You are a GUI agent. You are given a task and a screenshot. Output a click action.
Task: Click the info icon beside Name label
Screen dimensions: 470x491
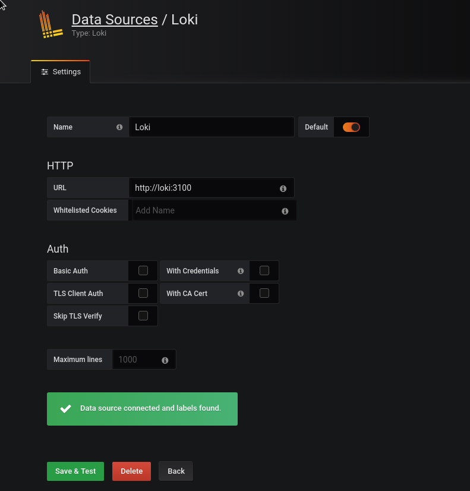click(x=119, y=127)
